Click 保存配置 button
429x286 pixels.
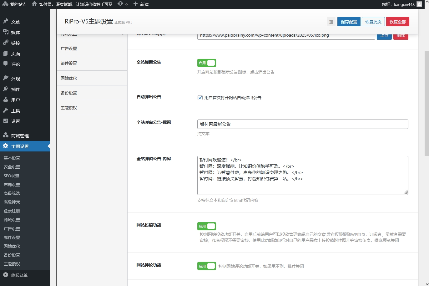click(x=349, y=22)
